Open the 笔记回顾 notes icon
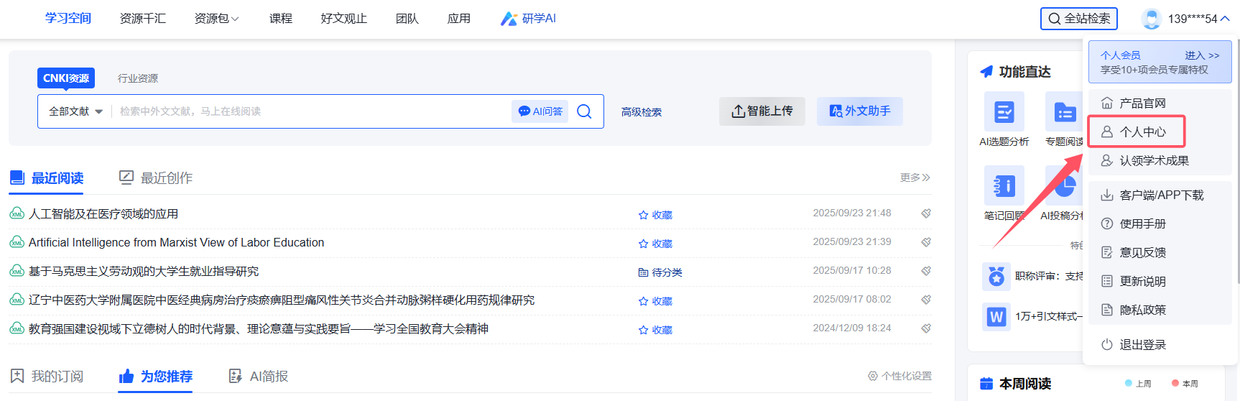This screenshot has height=401, width=1240. click(1004, 185)
